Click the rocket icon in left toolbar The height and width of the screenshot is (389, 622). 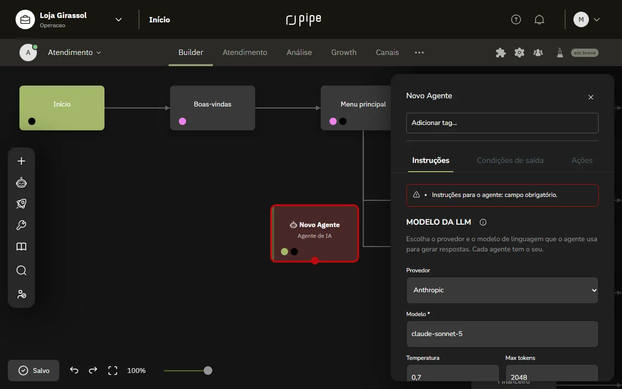click(21, 204)
